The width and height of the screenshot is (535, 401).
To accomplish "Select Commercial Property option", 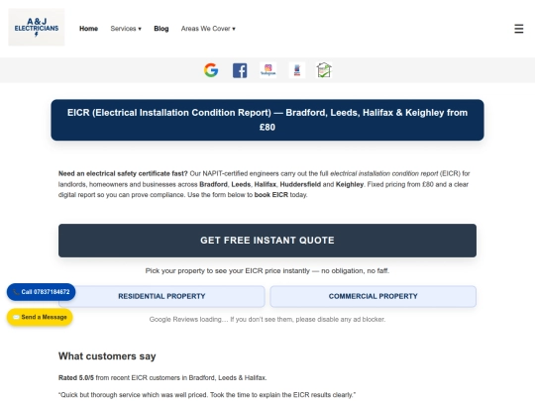I will 373,296.
